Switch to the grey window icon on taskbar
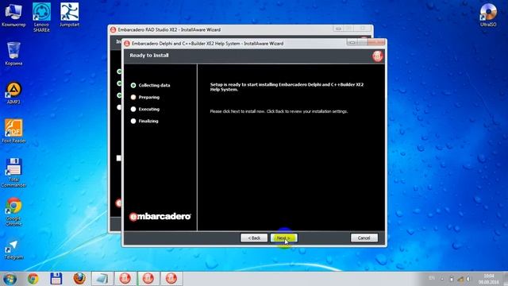 [102, 279]
